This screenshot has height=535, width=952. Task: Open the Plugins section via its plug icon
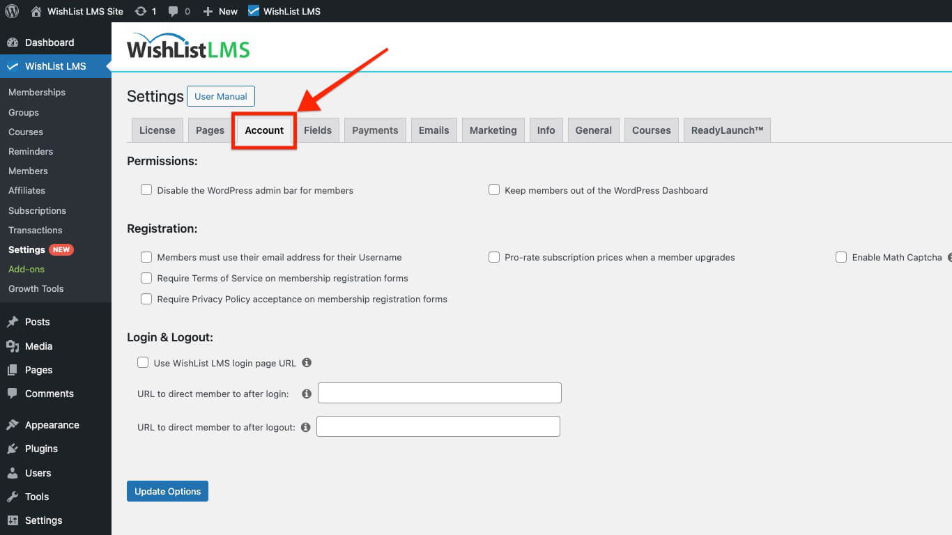(11, 449)
